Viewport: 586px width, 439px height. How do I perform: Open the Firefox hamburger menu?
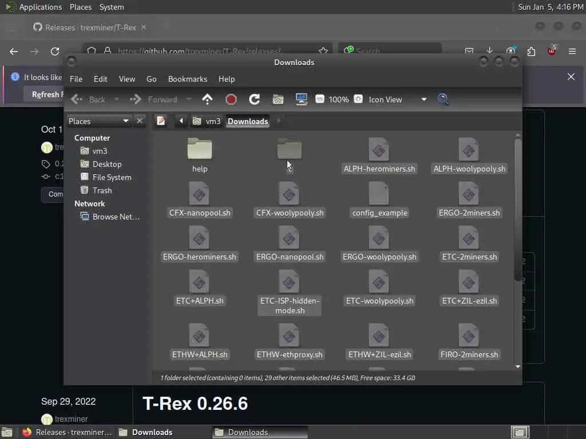click(572, 51)
